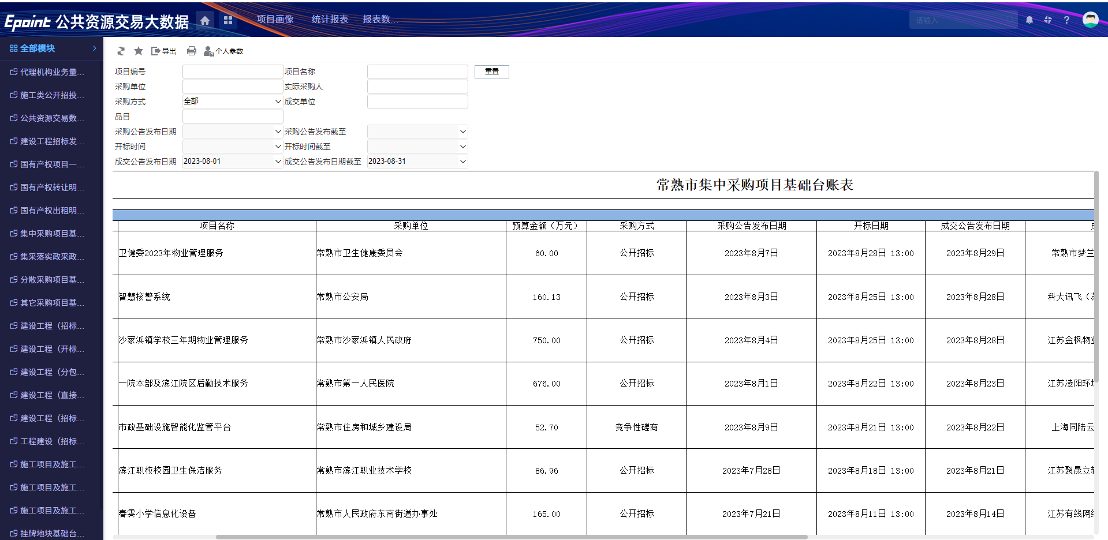
Task: Expand the 全部模块 sidebar chevron
Action: pyautogui.click(x=95, y=48)
